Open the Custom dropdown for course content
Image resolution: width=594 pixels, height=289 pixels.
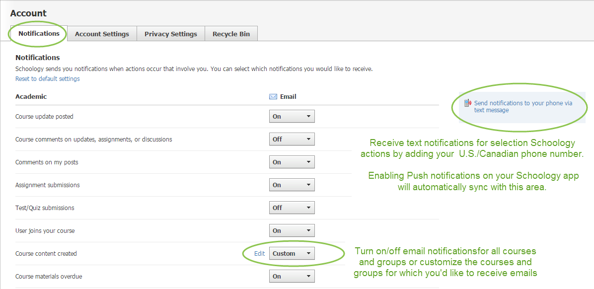[292, 253]
